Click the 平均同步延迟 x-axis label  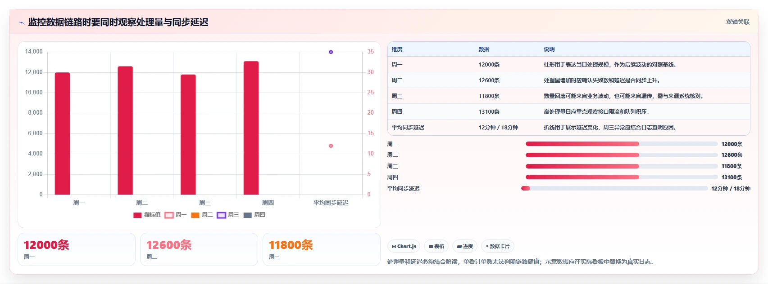click(331, 203)
